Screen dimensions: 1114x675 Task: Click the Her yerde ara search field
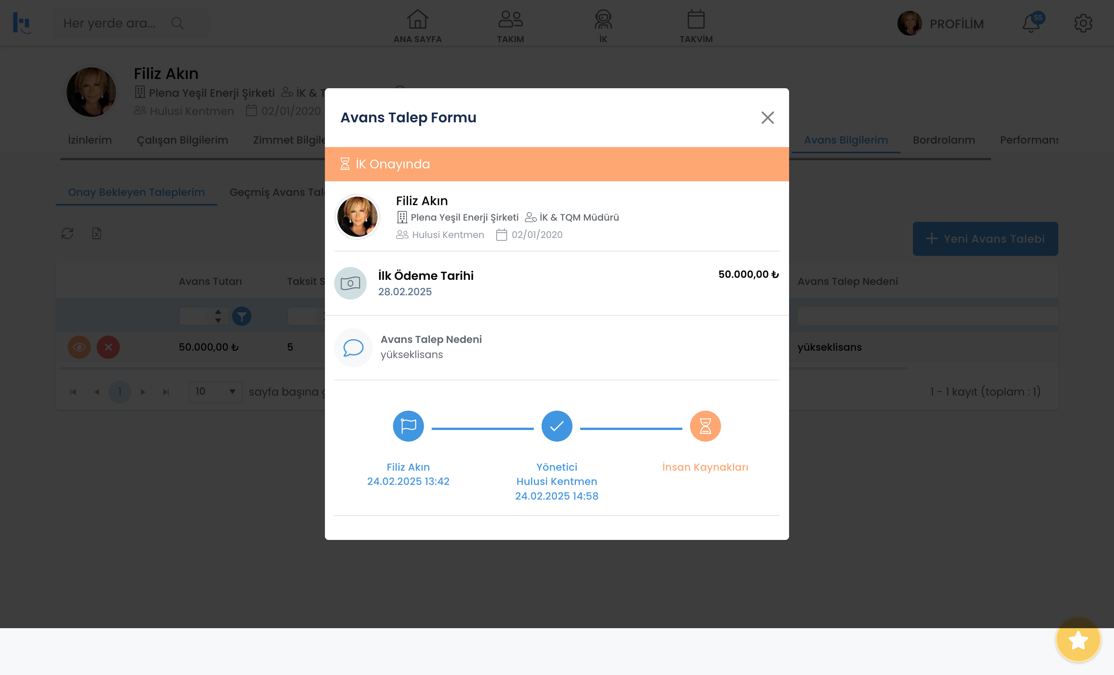click(109, 23)
